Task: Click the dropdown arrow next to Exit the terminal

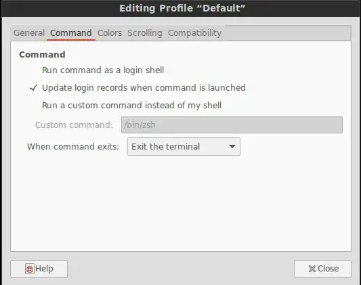Action: [232, 146]
